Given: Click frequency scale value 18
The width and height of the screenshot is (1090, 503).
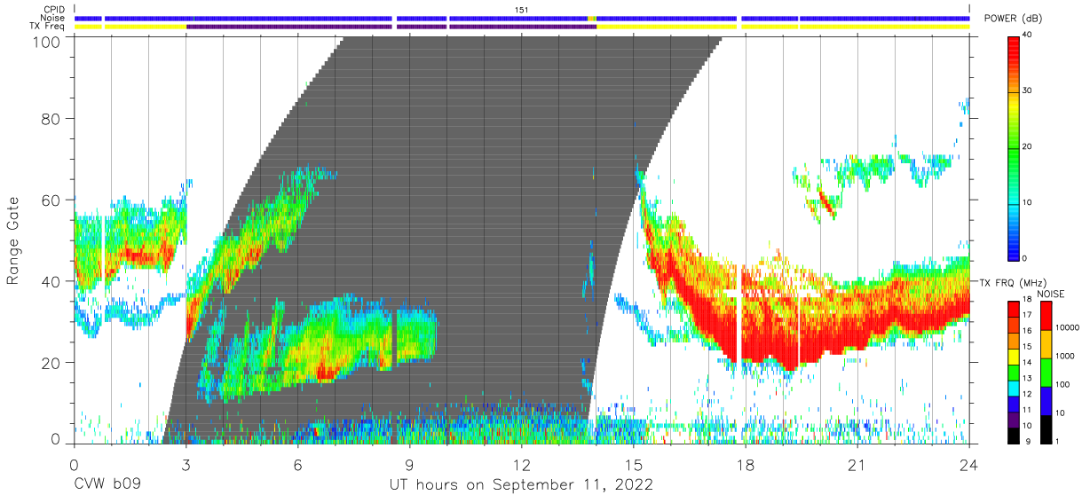Looking at the screenshot, I should (1028, 302).
